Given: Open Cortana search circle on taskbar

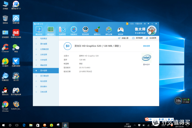Looking at the screenshot, I should coord(10,125).
